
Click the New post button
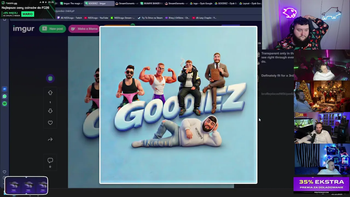(x=52, y=29)
